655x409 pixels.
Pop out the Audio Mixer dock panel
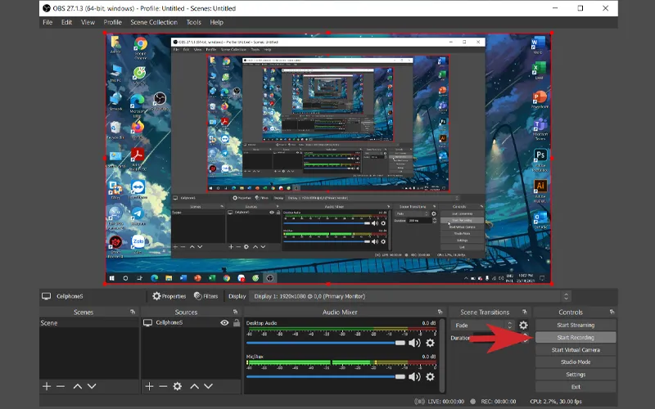(440, 312)
